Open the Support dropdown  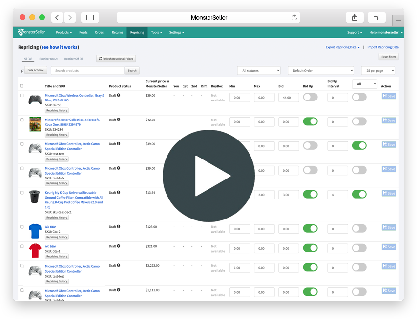354,32
